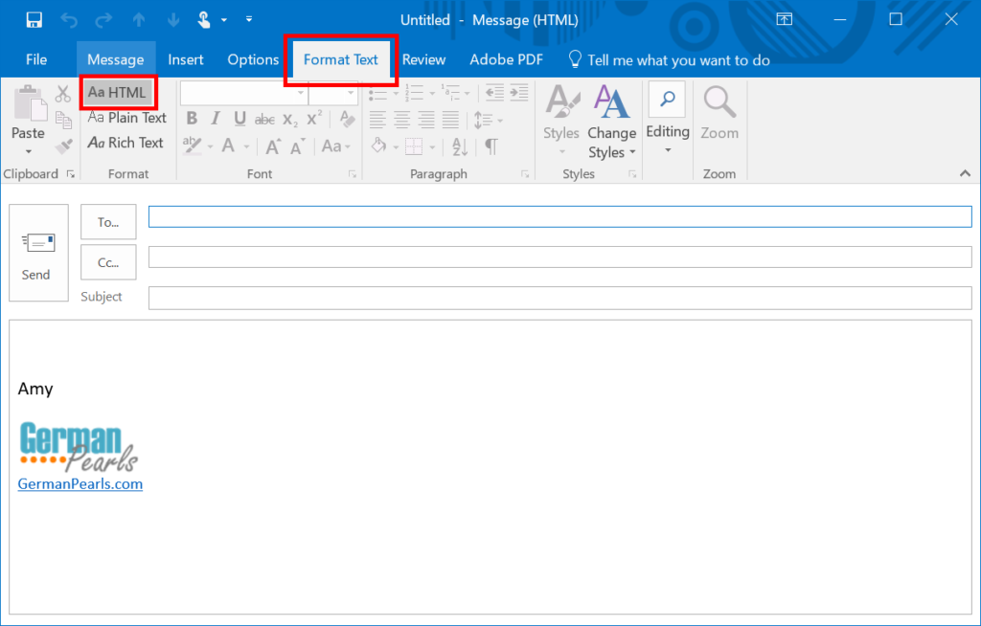Switch message format to Rich Text
The height and width of the screenshot is (626, 981).
pos(125,143)
